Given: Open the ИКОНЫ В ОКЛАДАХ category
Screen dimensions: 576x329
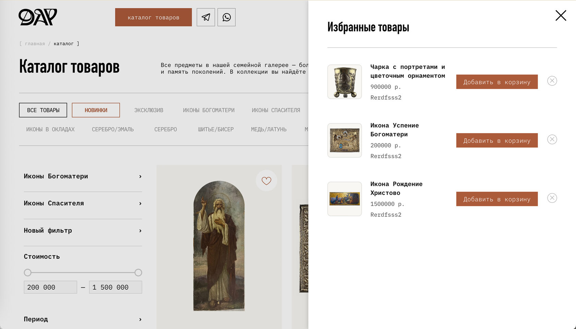Looking at the screenshot, I should click(x=50, y=129).
